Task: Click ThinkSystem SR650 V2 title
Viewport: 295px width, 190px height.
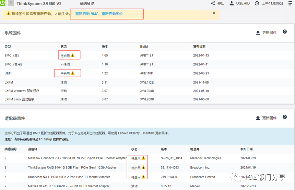Action: (x=39, y=3)
